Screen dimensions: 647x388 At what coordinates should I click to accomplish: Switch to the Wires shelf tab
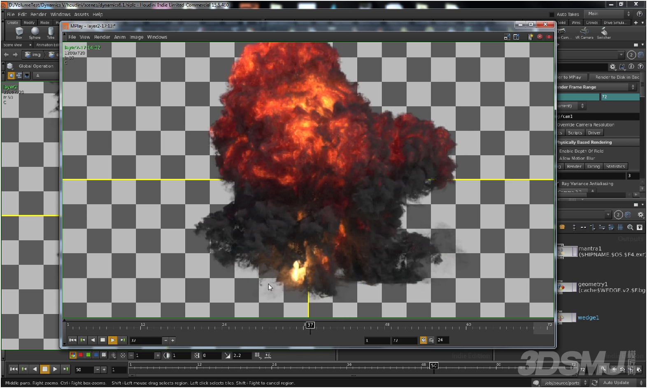click(x=576, y=23)
